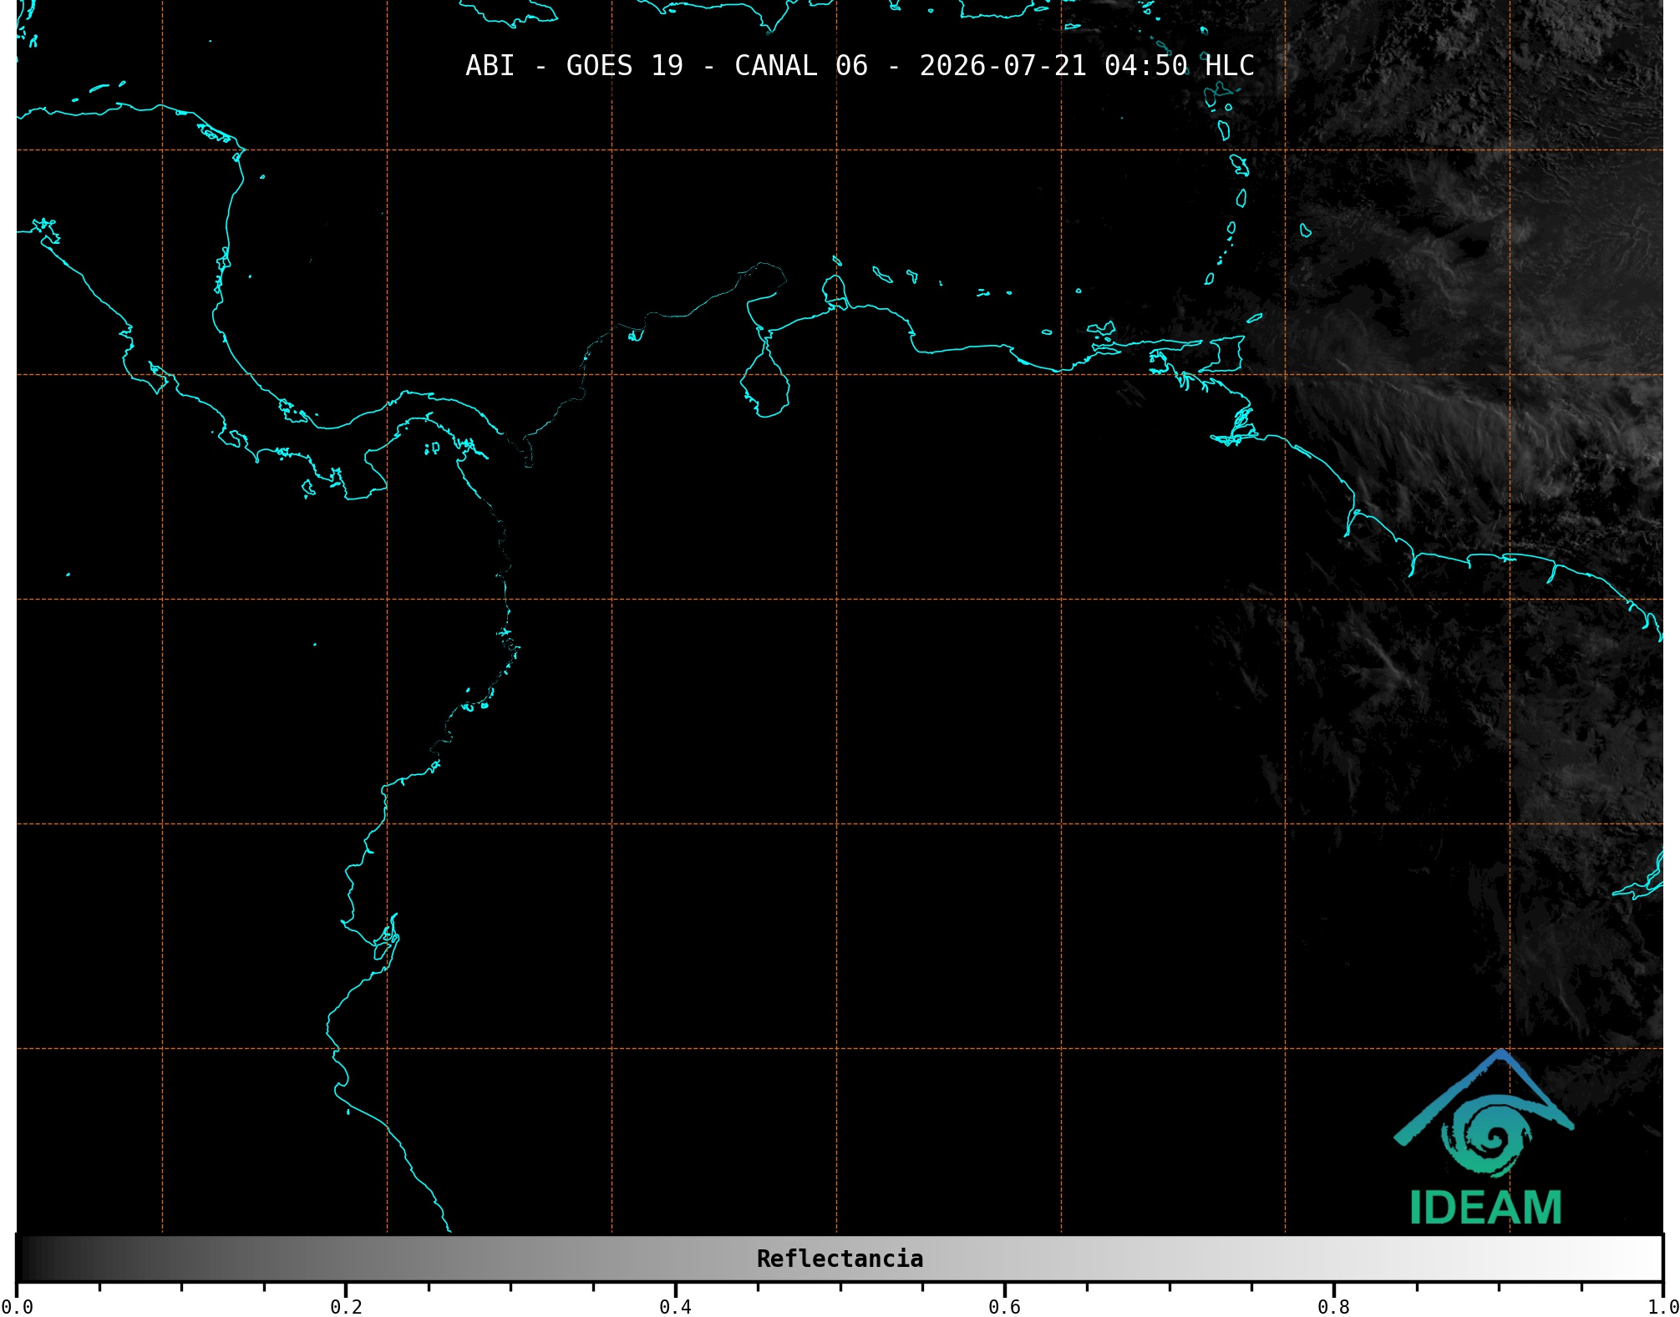This screenshot has width=1680, height=1317.
Task: Select the "1.0" colorbar tick label
Action: click(x=1662, y=1307)
